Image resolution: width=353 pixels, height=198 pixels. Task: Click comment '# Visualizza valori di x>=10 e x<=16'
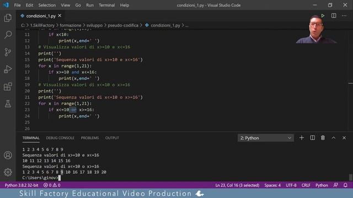tap(84, 47)
